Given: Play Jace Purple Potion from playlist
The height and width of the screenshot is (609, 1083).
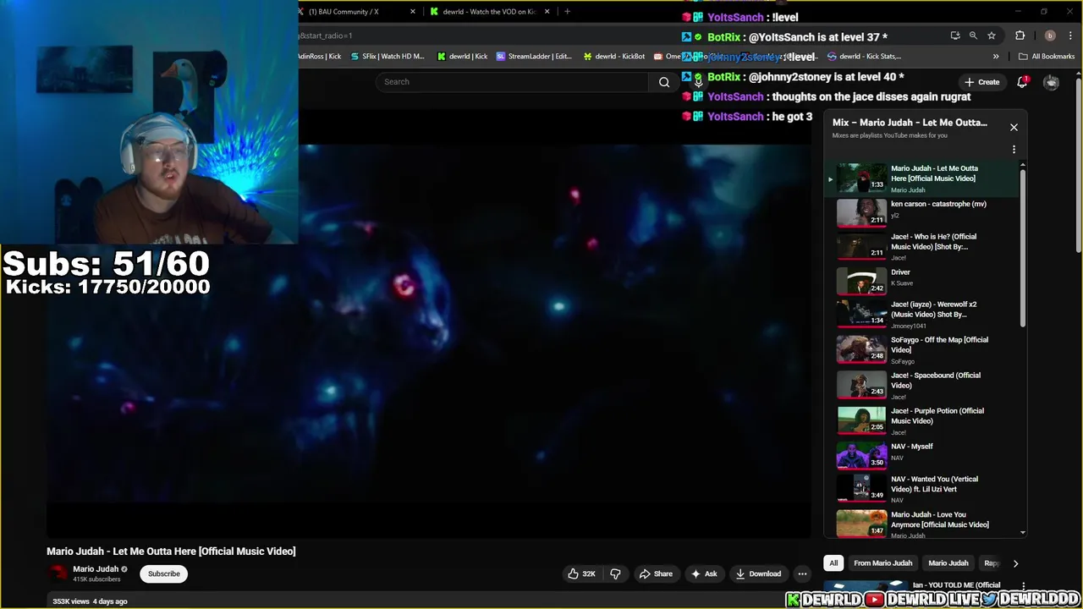Looking at the screenshot, I should [921, 420].
